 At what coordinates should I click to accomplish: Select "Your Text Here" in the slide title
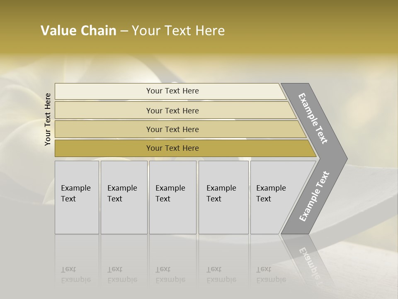tap(178, 31)
